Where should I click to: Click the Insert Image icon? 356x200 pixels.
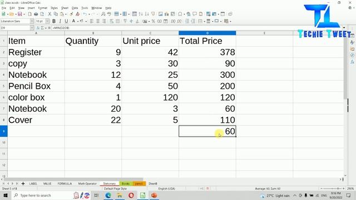click(161, 14)
